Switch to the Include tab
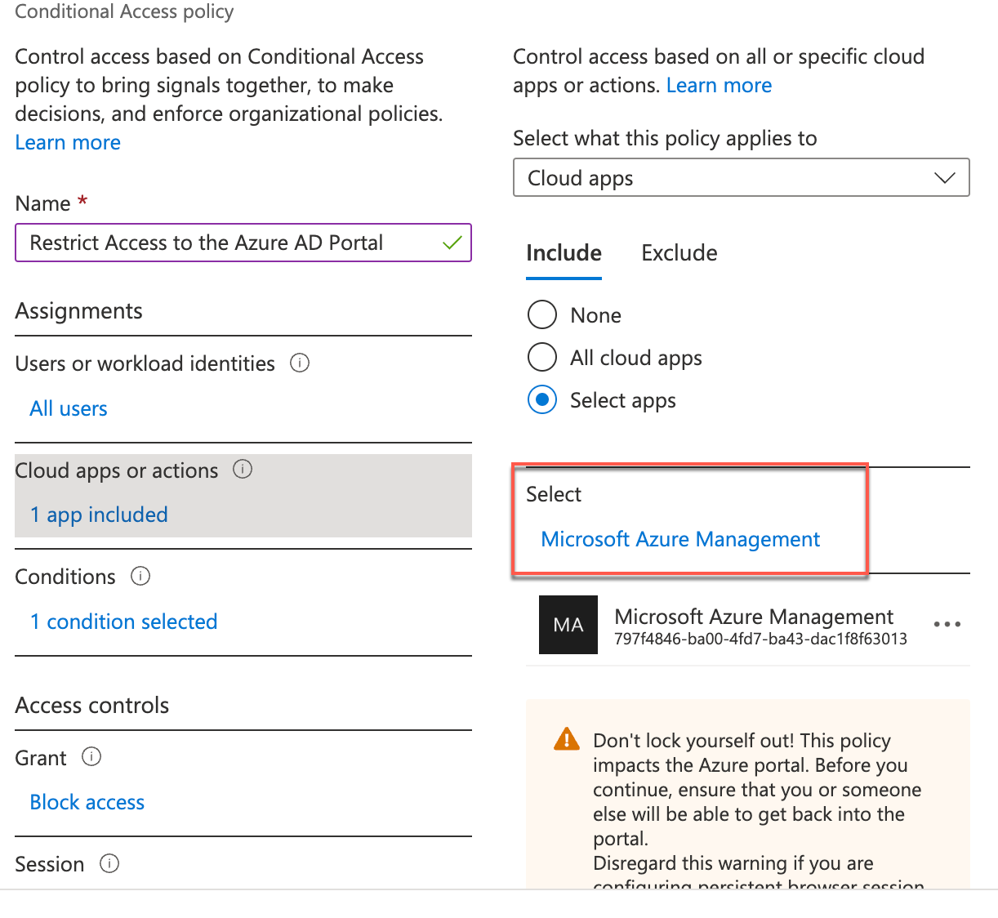 [x=564, y=253]
